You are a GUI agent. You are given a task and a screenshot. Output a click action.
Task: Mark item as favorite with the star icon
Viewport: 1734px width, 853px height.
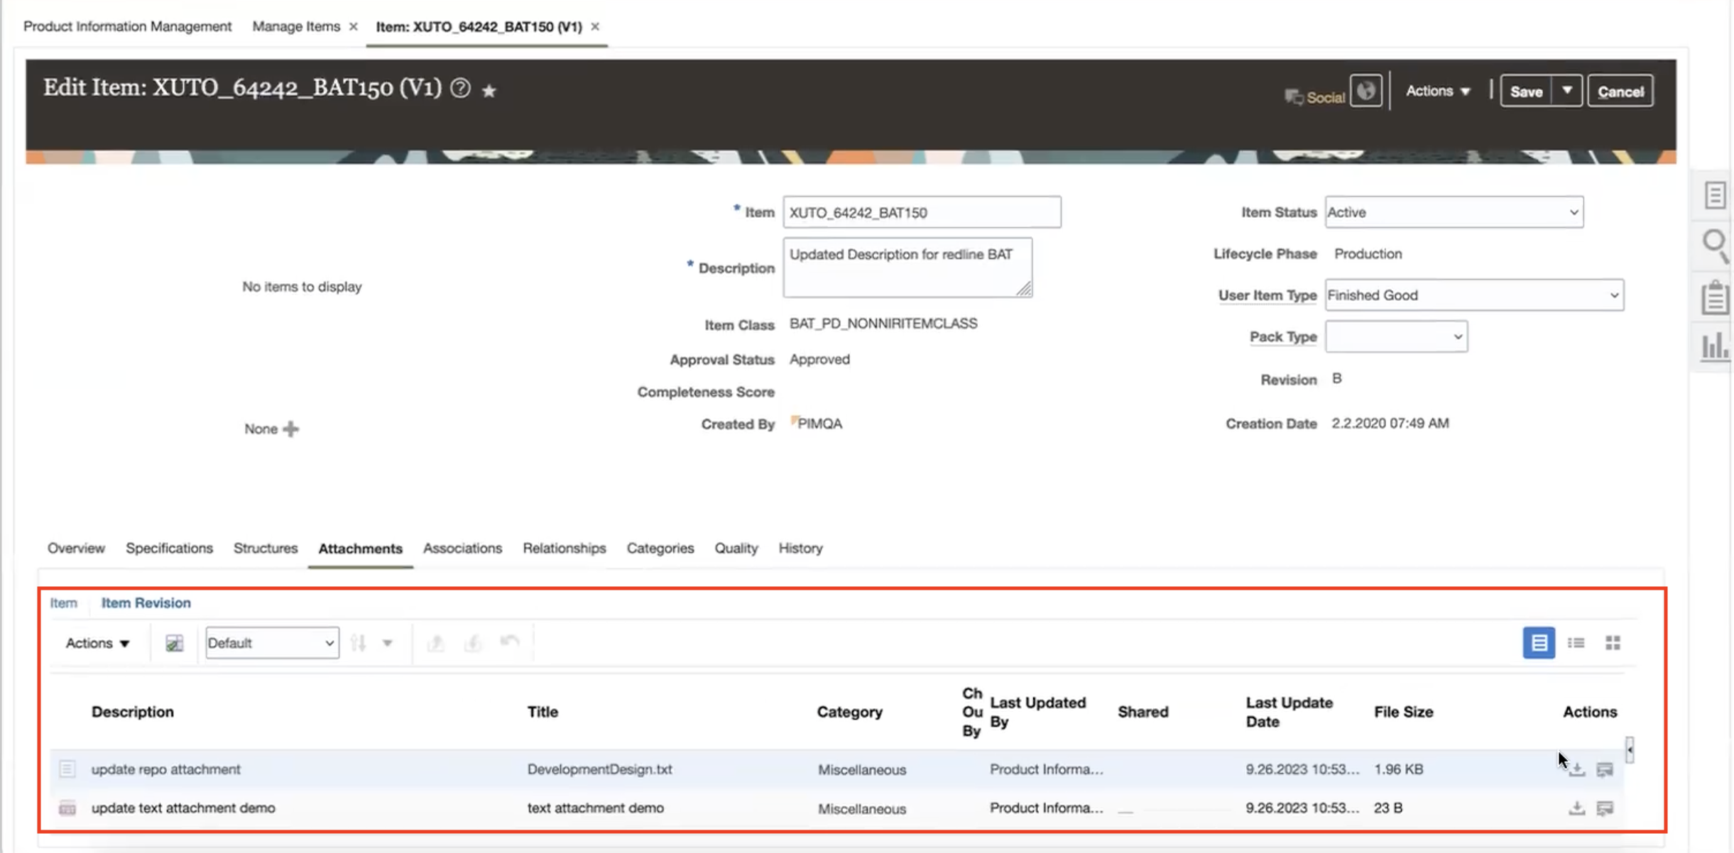(489, 91)
